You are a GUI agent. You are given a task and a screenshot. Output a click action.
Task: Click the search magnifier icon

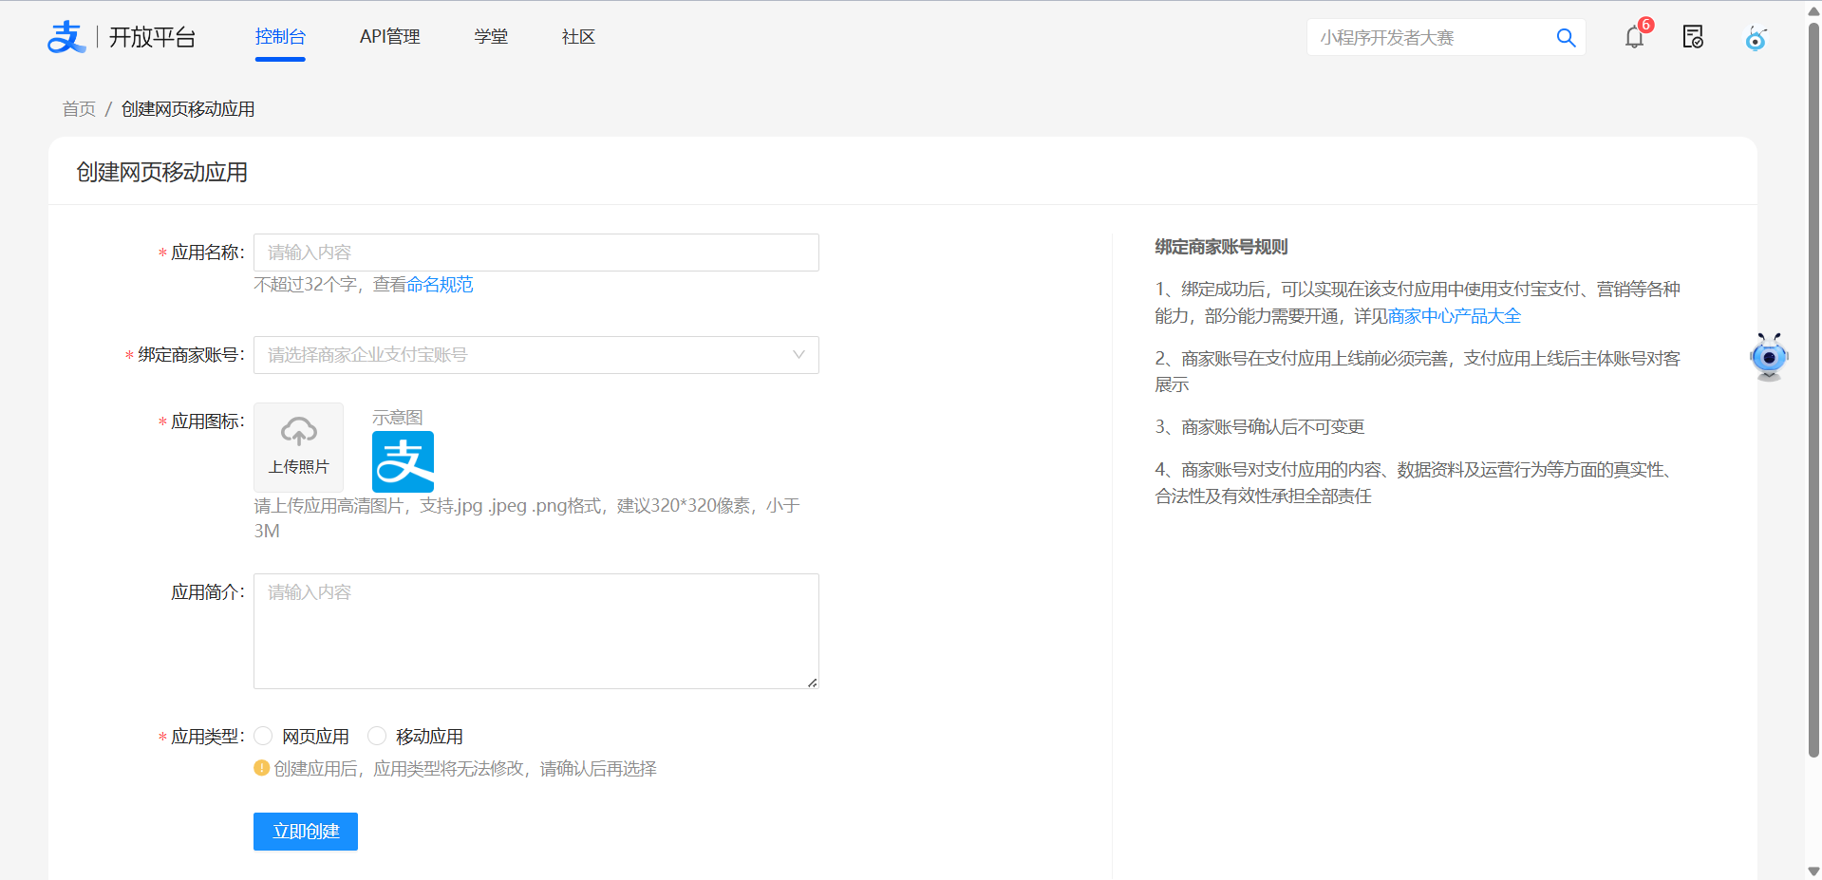[x=1566, y=37]
